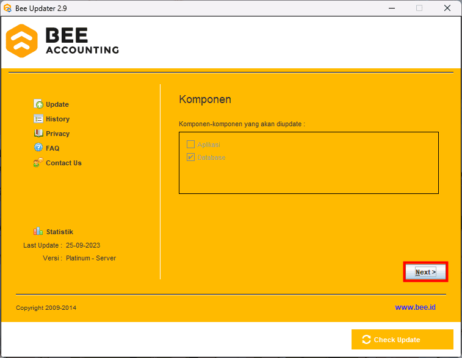This screenshot has width=462, height=358.
Task: Open the Contact Us menu item
Action: click(x=63, y=163)
